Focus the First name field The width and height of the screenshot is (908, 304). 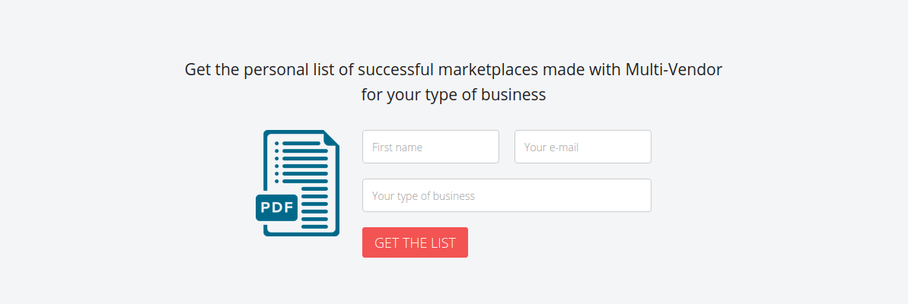pyautogui.click(x=430, y=147)
